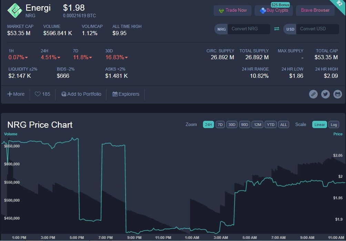346x241 pixels.
Task: Toggle the Volume series label
Action: [x=11, y=134]
